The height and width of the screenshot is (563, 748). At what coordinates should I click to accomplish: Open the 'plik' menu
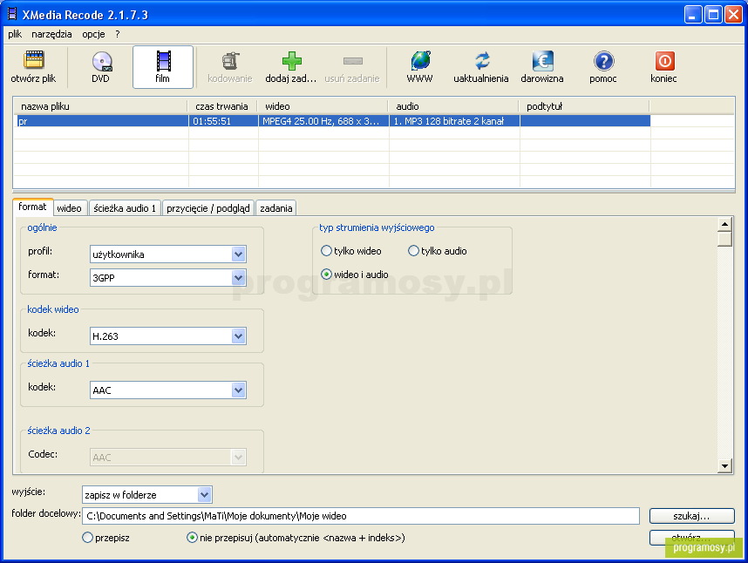coord(15,34)
